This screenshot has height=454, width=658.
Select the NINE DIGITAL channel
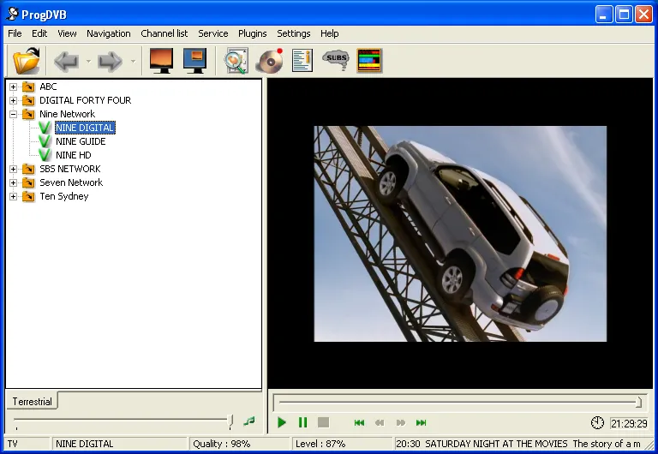pos(85,128)
